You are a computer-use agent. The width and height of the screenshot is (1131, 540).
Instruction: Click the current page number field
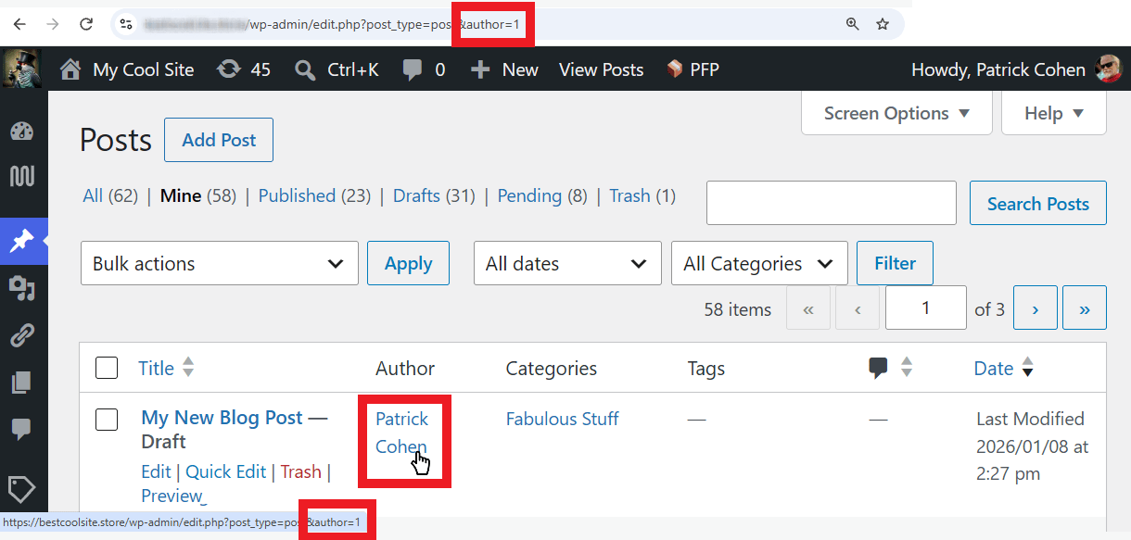(x=925, y=308)
